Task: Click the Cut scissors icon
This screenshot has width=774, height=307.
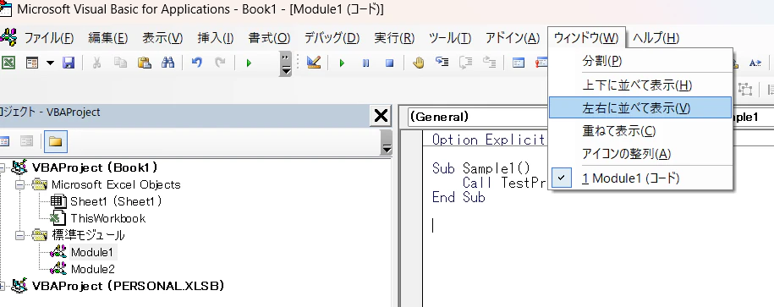Action: coord(96,63)
